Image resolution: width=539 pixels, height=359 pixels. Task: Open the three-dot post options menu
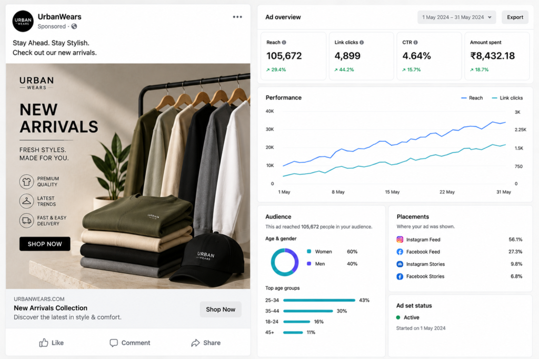point(237,17)
